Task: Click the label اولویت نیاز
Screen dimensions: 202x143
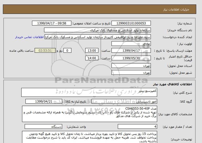Action: tap(185, 44)
